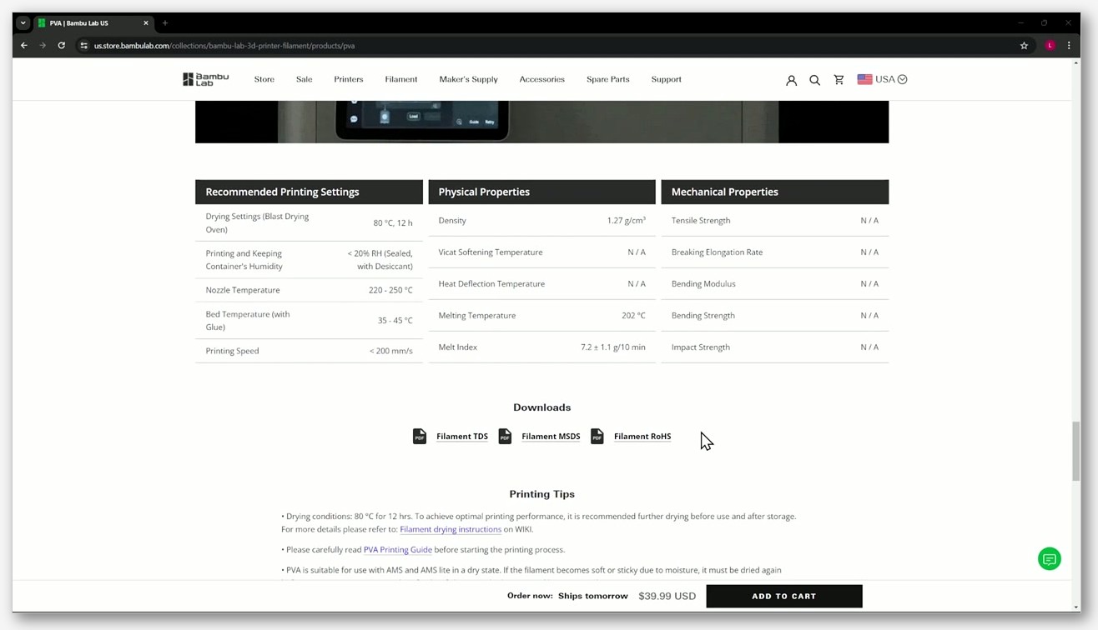Click the search magnifier icon
Screen dimensions: 1098x630
click(814, 80)
